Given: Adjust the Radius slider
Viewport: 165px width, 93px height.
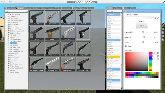Looking at the screenshot, I should pos(143,42).
